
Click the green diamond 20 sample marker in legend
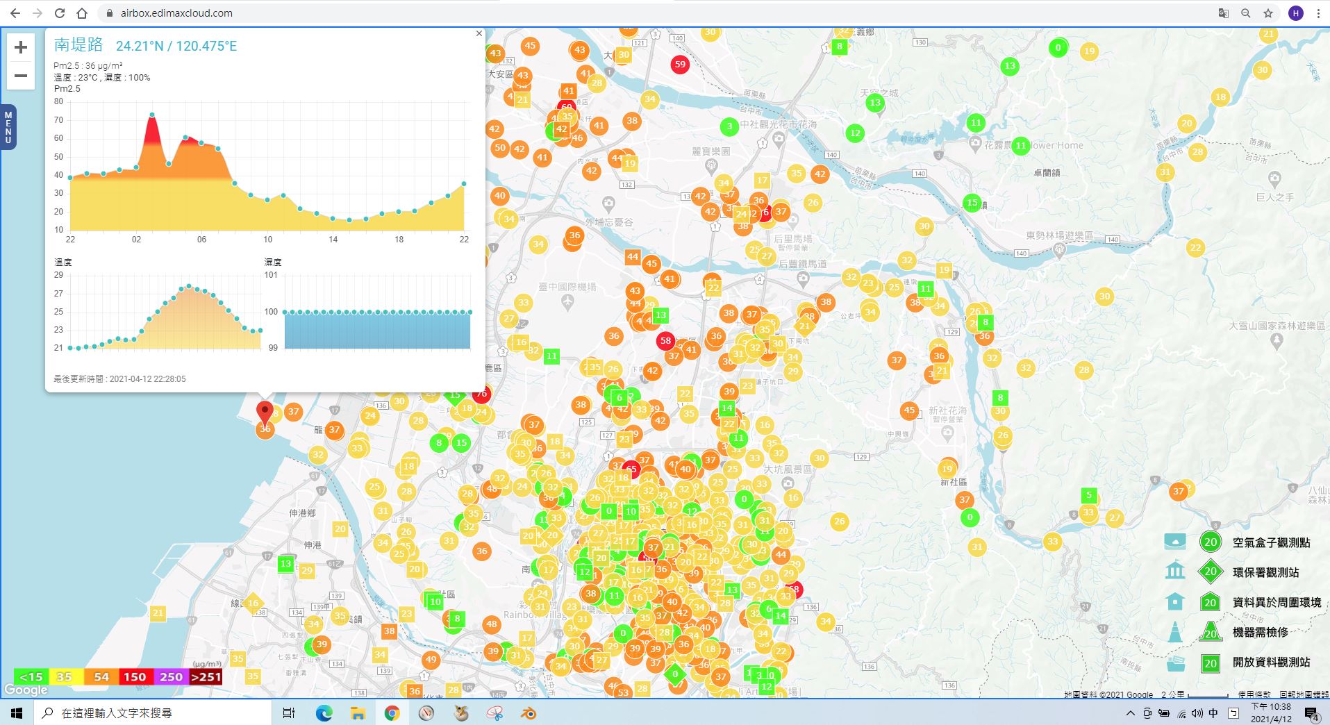click(x=1211, y=572)
